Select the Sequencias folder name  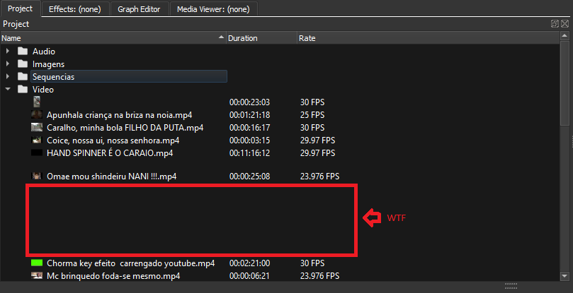pos(53,77)
